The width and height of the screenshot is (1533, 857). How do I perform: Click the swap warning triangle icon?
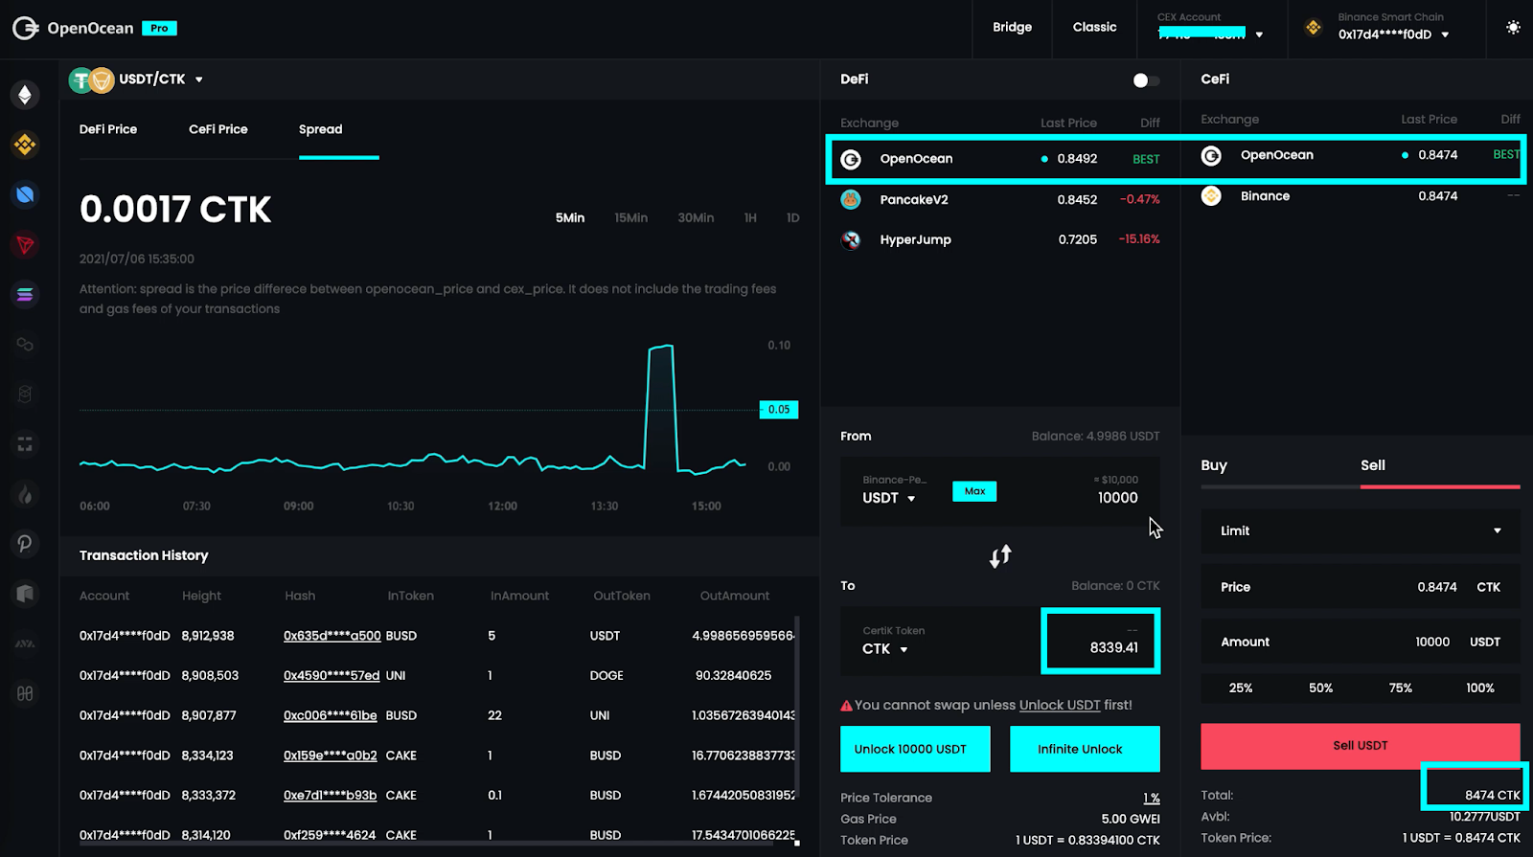846,706
